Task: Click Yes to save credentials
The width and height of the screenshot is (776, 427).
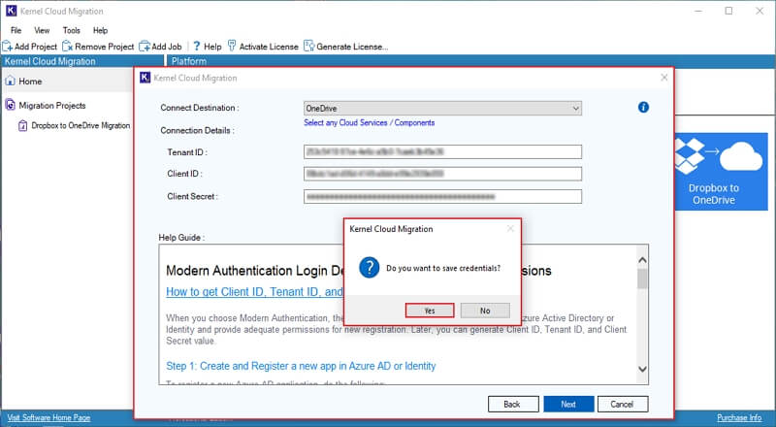Action: click(429, 311)
